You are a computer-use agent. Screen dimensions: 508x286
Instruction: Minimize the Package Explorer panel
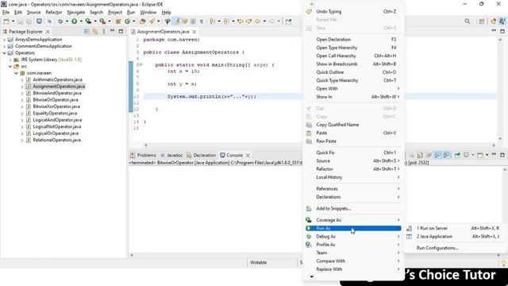[112, 31]
